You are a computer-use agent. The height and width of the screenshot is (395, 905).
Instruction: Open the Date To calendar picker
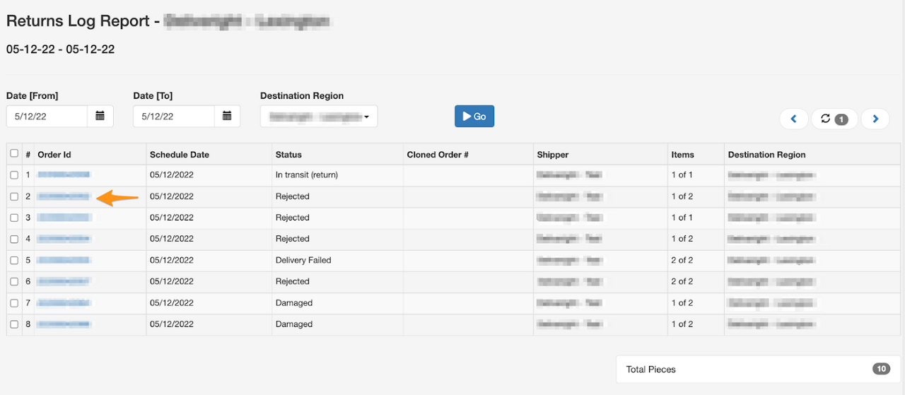[227, 117]
